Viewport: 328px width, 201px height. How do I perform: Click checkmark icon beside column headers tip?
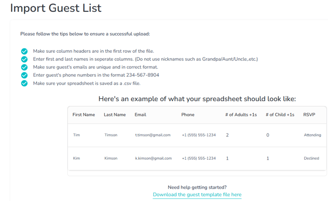(24, 51)
